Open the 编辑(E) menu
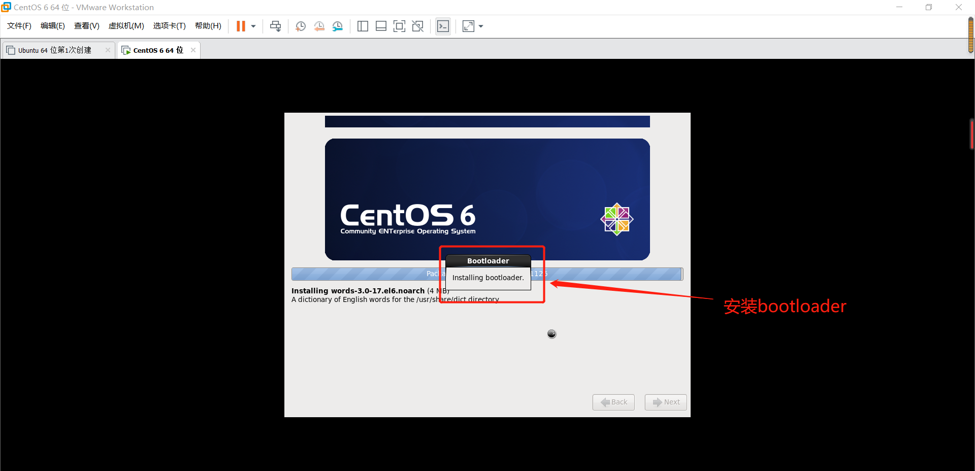 pyautogui.click(x=53, y=26)
